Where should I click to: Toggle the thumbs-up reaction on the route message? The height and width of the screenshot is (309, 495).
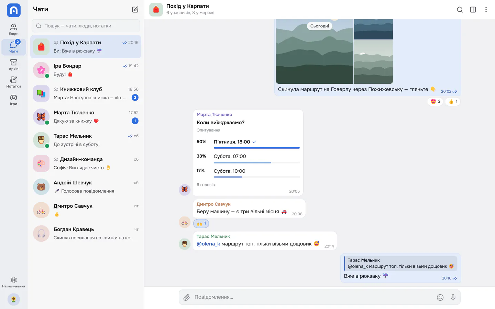point(453,101)
